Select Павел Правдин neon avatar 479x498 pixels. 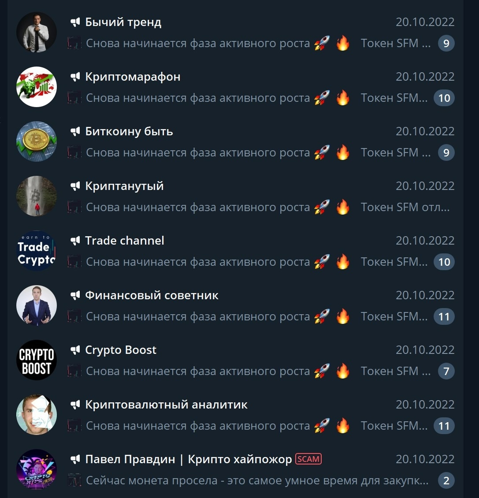[x=37, y=469]
